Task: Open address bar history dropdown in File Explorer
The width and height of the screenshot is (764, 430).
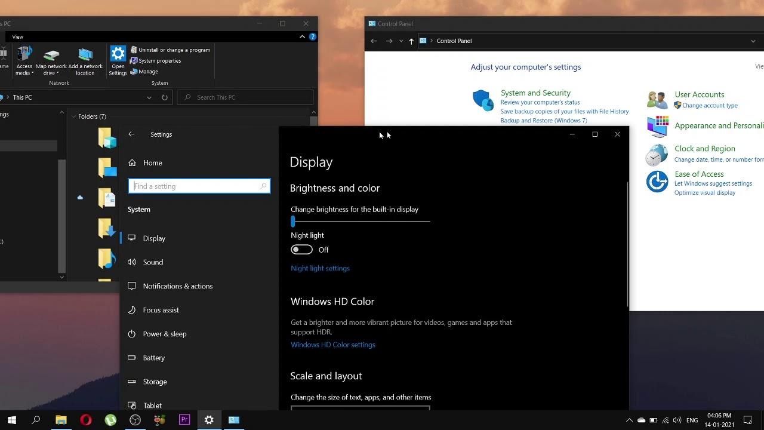Action: pyautogui.click(x=149, y=97)
